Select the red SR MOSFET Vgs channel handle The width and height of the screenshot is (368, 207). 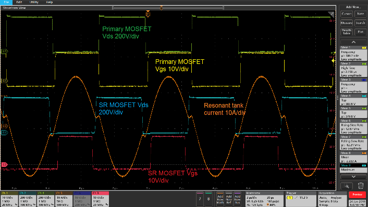[5, 165]
